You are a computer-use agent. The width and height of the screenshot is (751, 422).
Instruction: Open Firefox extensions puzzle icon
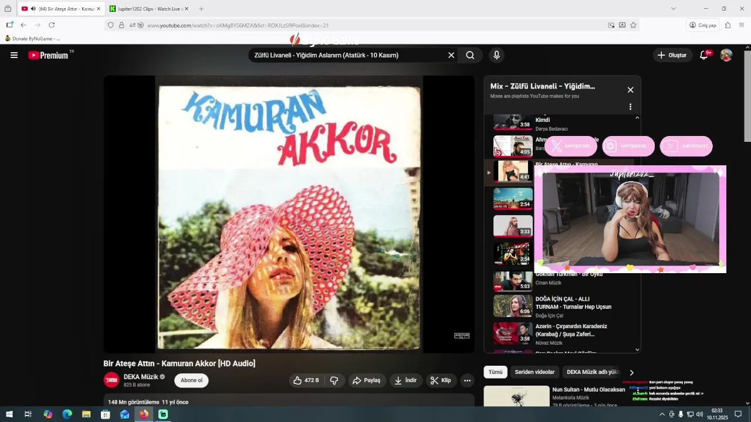pyautogui.click(x=728, y=25)
